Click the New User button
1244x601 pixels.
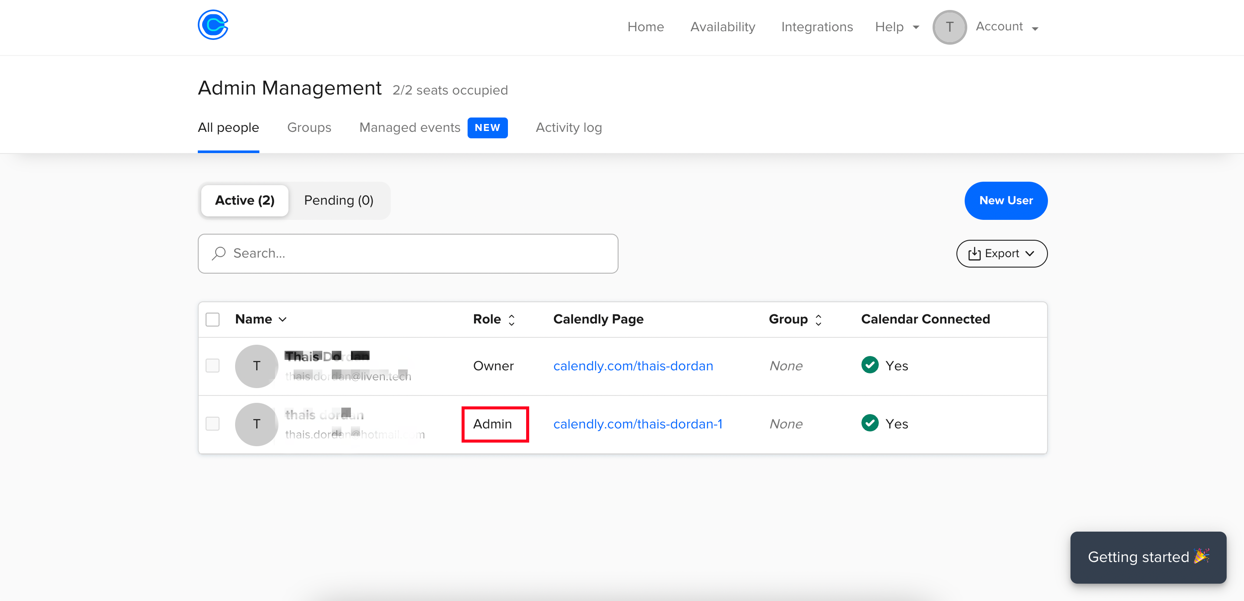(x=1005, y=200)
